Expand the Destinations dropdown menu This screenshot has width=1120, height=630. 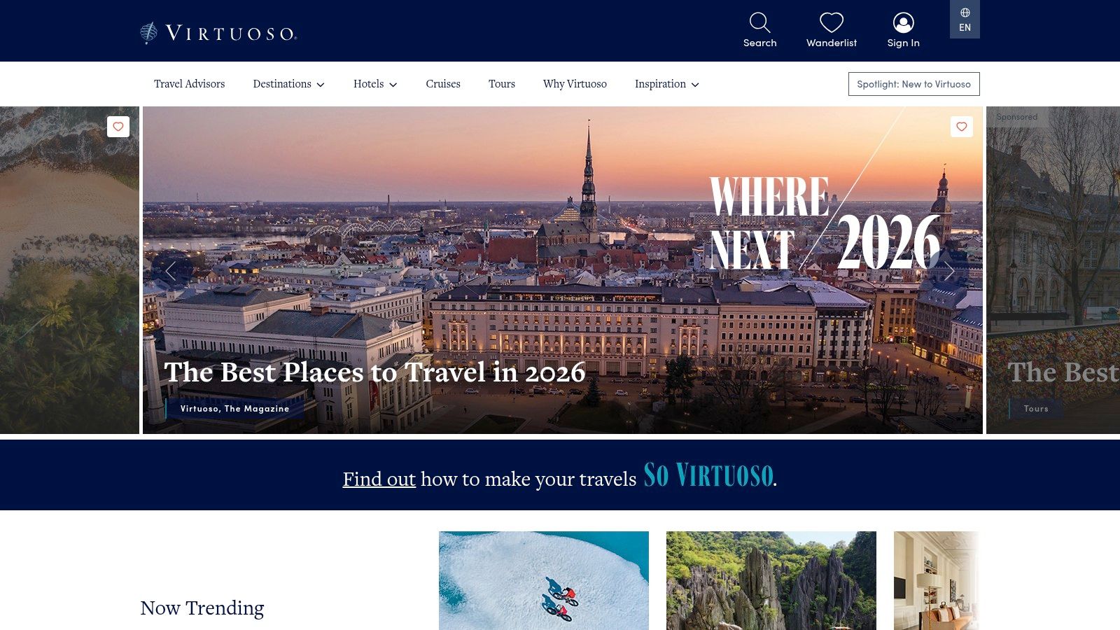[x=288, y=84]
